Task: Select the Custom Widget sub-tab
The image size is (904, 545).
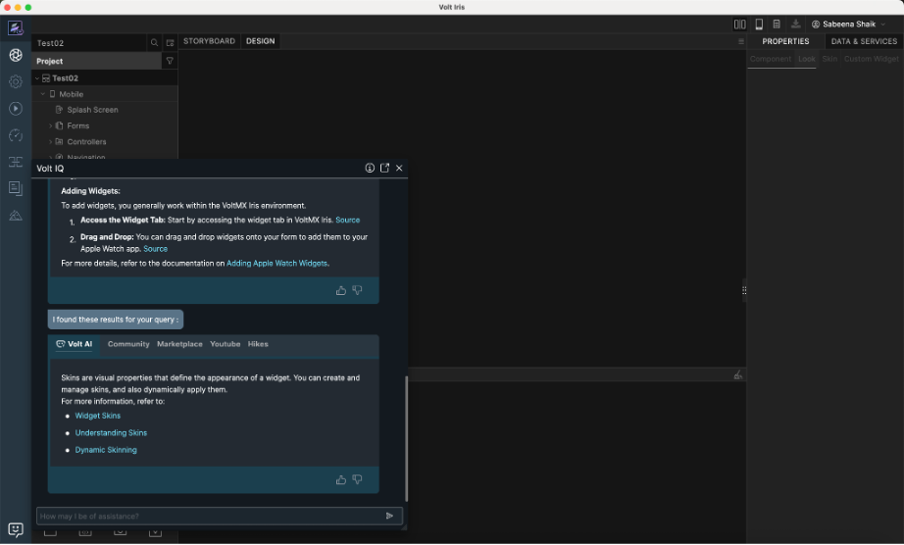Action: pos(871,59)
